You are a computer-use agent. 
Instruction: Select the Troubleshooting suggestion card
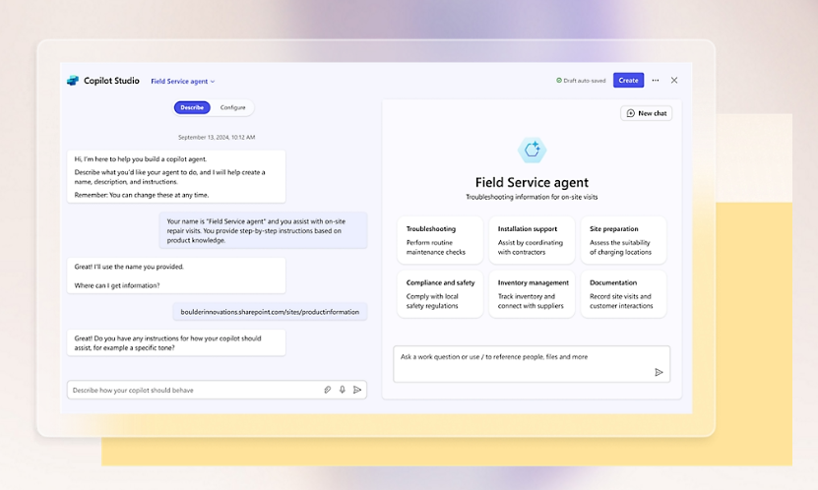tap(440, 240)
